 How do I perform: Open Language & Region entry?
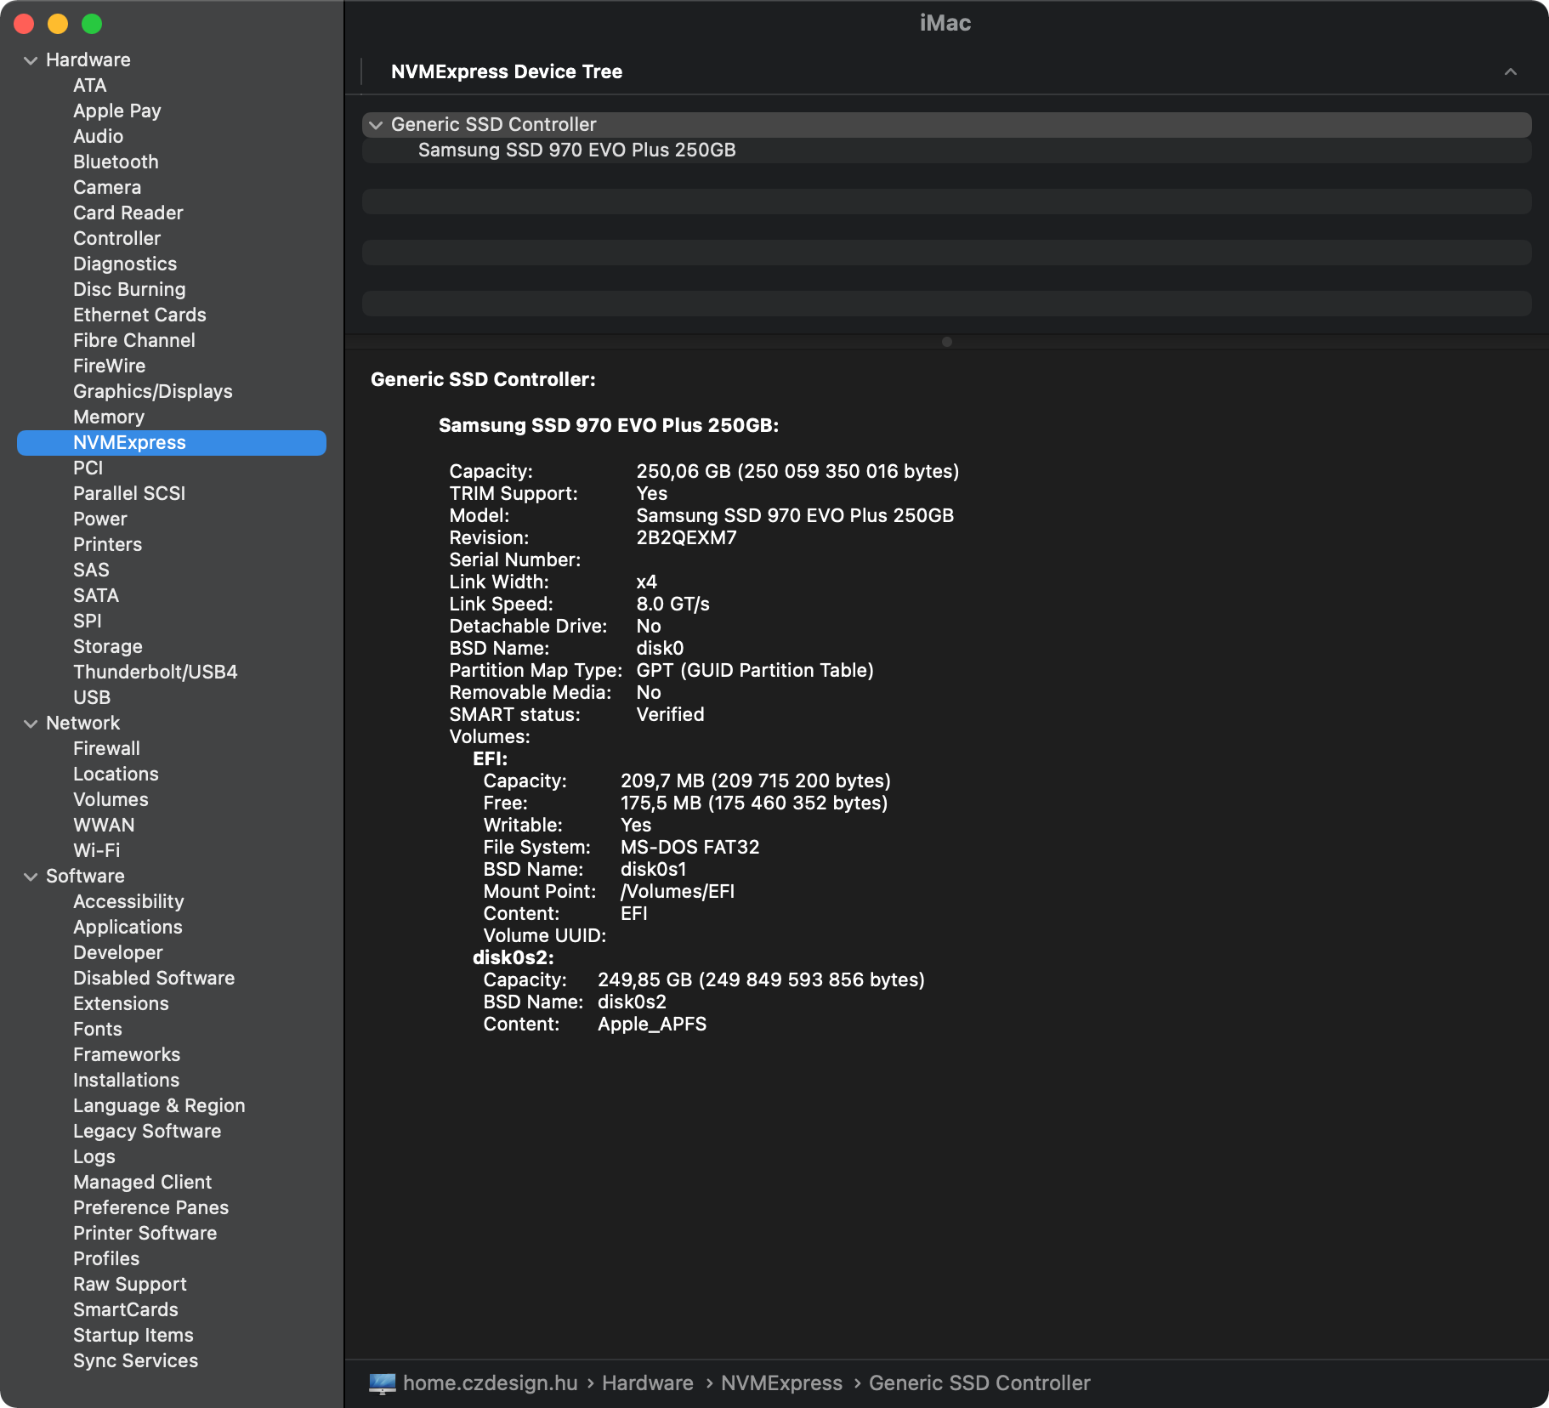pyautogui.click(x=159, y=1106)
